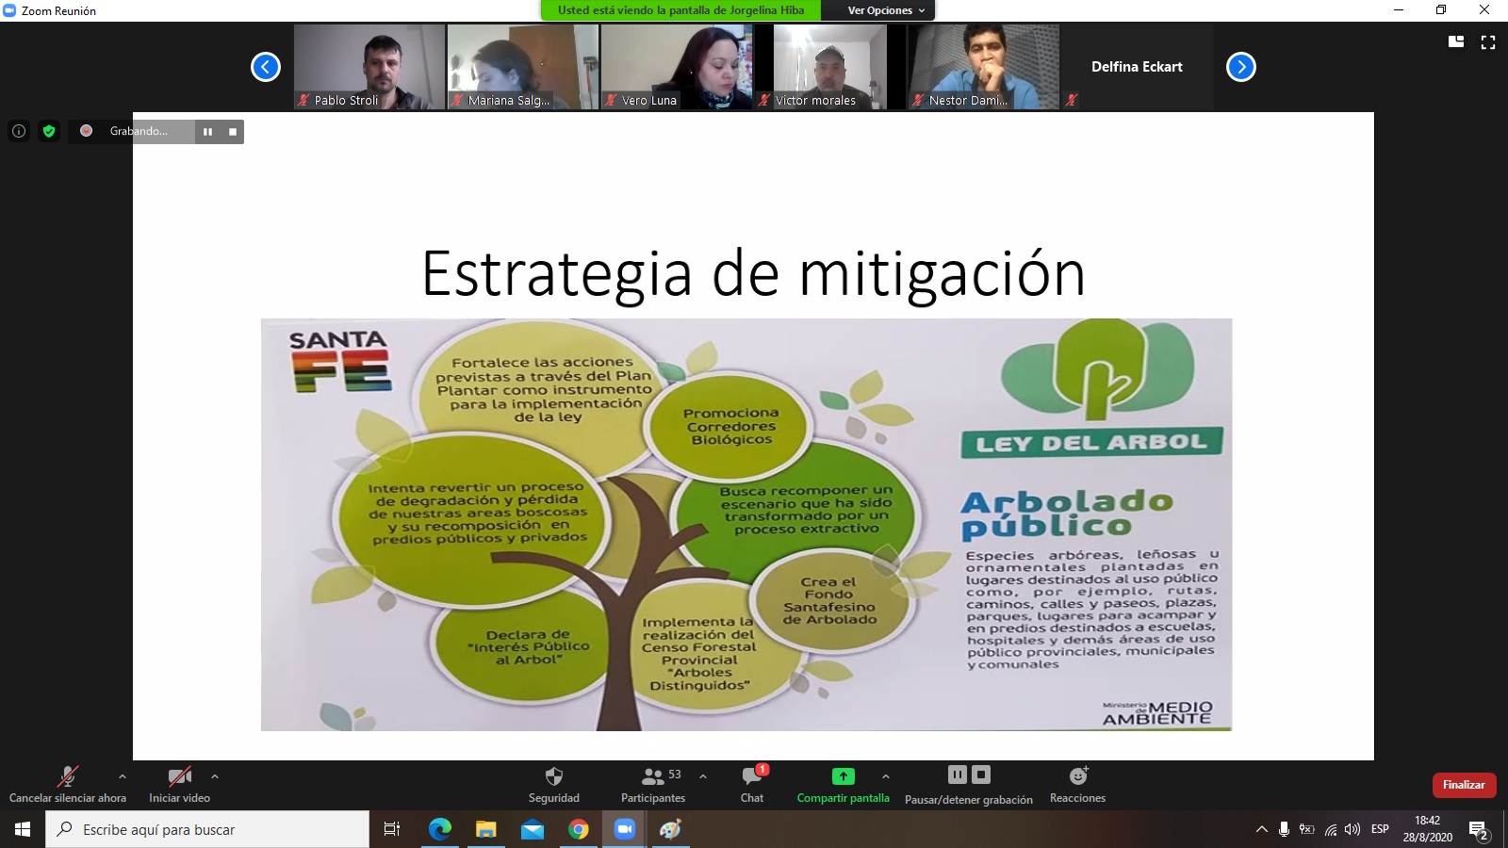The height and width of the screenshot is (848, 1508).
Task: Click the green encryption shield icon
Action: click(x=49, y=131)
